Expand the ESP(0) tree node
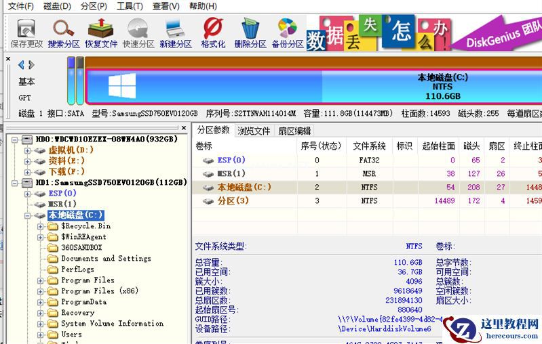The height and width of the screenshot is (344, 542). pyautogui.click(x=27, y=194)
